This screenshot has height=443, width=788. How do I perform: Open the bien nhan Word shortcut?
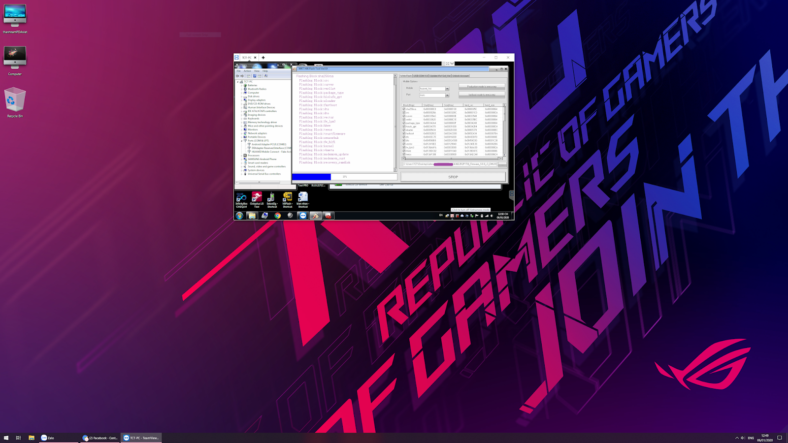(x=302, y=200)
